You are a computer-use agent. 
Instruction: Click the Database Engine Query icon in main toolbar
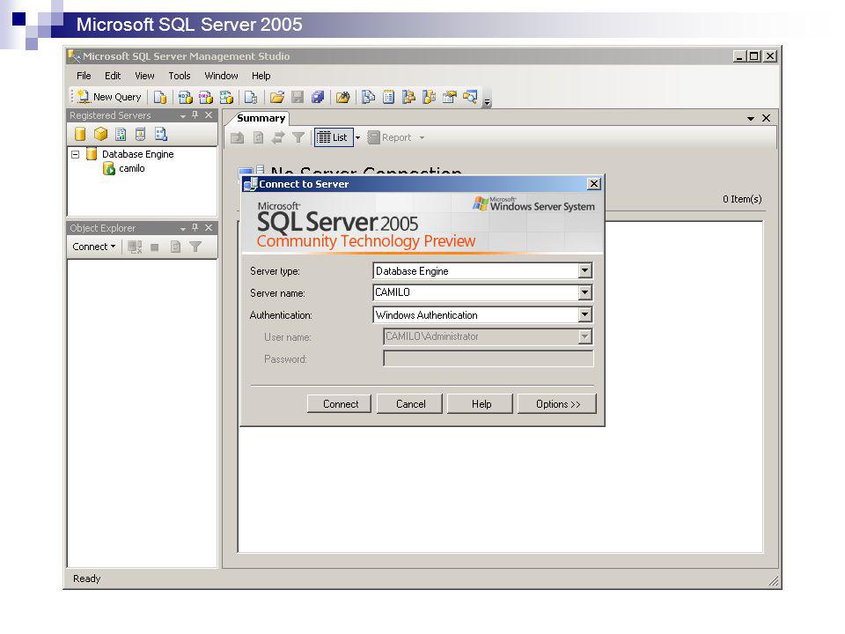point(160,97)
